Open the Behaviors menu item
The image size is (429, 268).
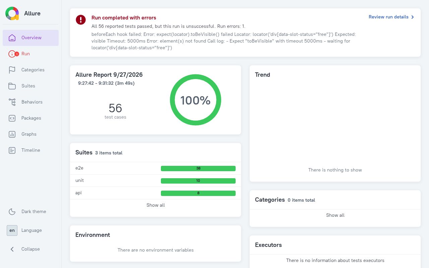31,102
